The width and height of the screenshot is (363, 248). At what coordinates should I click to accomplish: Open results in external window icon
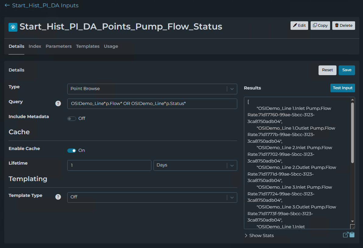(x=346, y=235)
